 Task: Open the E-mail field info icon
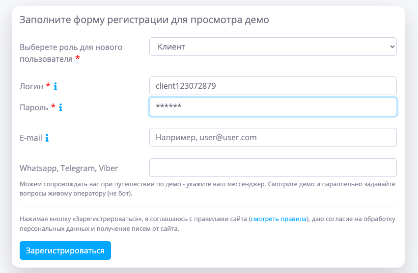(47, 138)
